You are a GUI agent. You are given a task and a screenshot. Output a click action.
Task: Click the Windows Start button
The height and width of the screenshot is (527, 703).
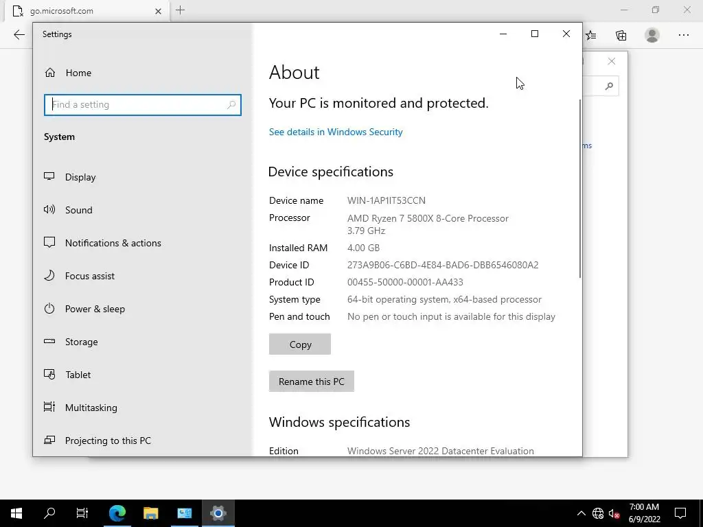(16, 513)
